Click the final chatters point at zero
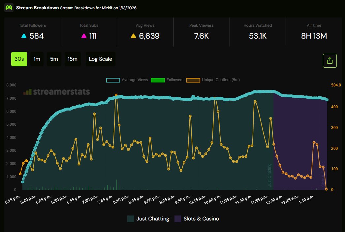Viewport: 345px width, 232px height. click(x=326, y=189)
